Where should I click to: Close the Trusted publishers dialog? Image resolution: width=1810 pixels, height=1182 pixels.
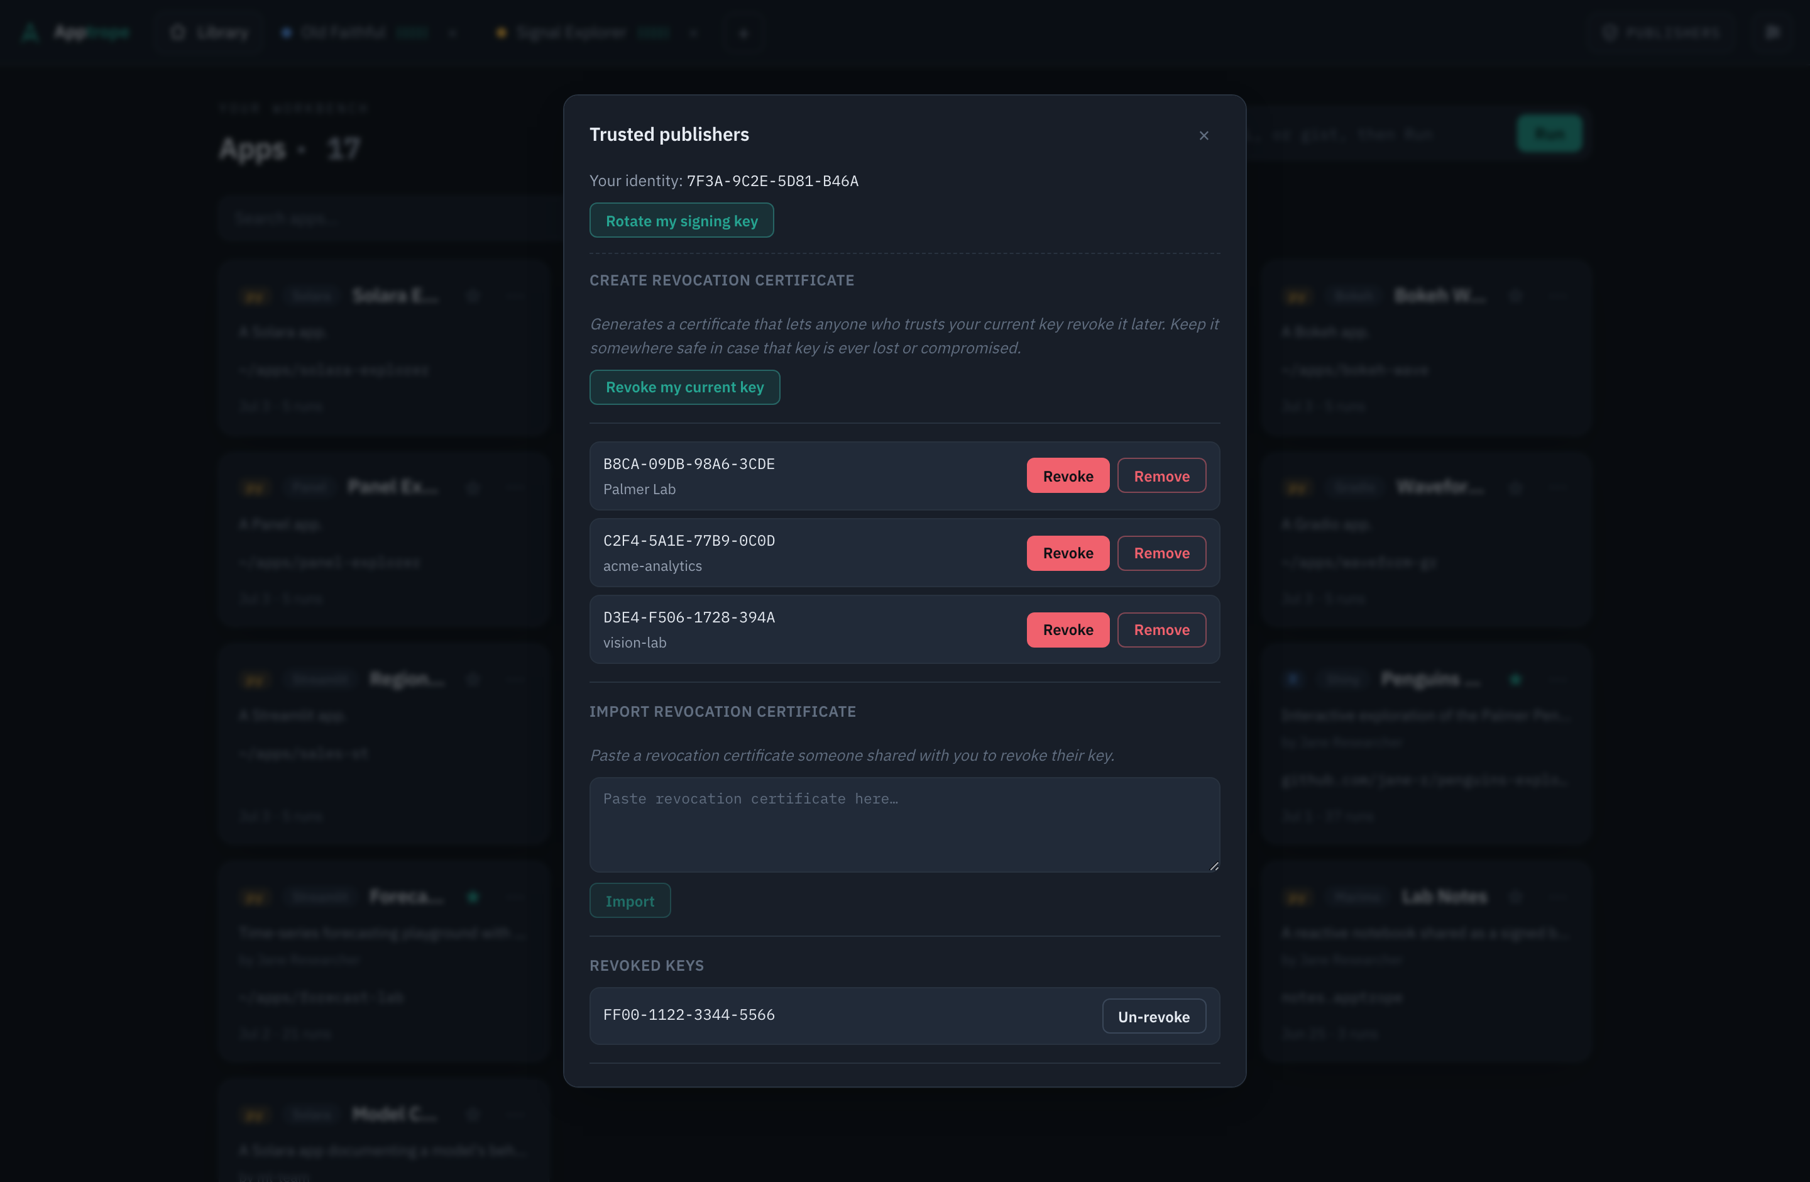1203,135
